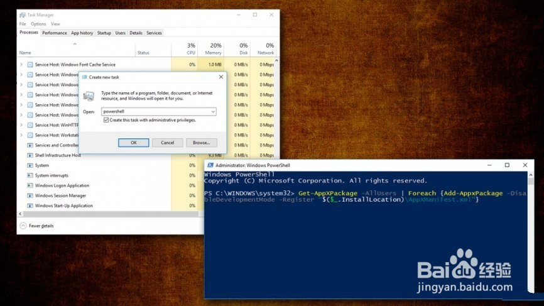Viewport: 544px width, 306px height.
Task: Close the Create new task dialog
Action: pos(221,77)
